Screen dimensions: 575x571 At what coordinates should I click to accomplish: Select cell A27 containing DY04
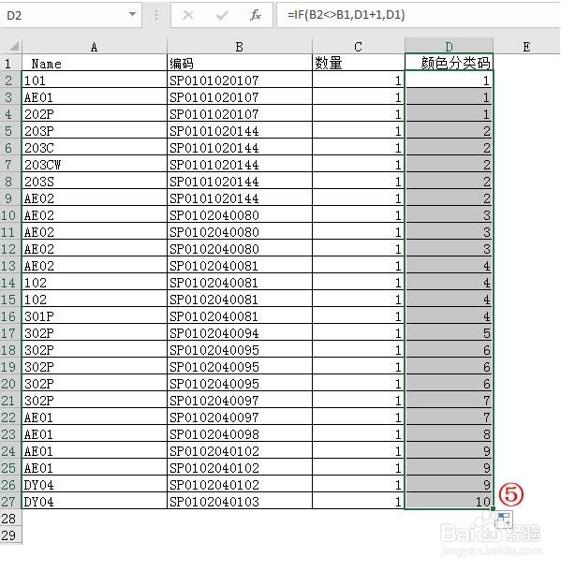pyautogui.click(x=95, y=502)
